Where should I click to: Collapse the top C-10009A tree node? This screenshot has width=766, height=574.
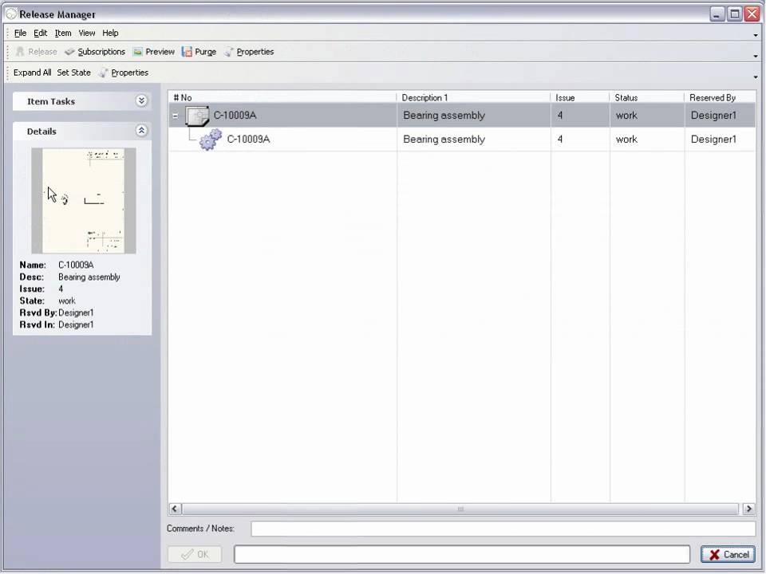(x=176, y=116)
